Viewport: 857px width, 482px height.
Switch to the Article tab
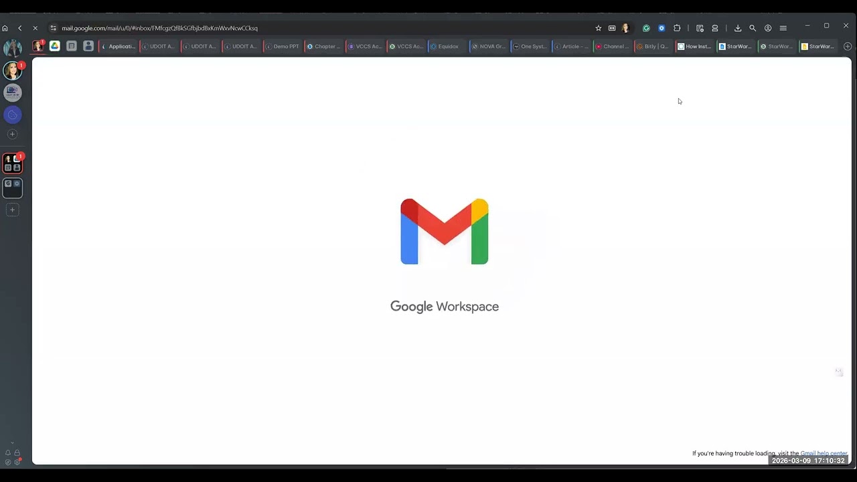(571, 46)
